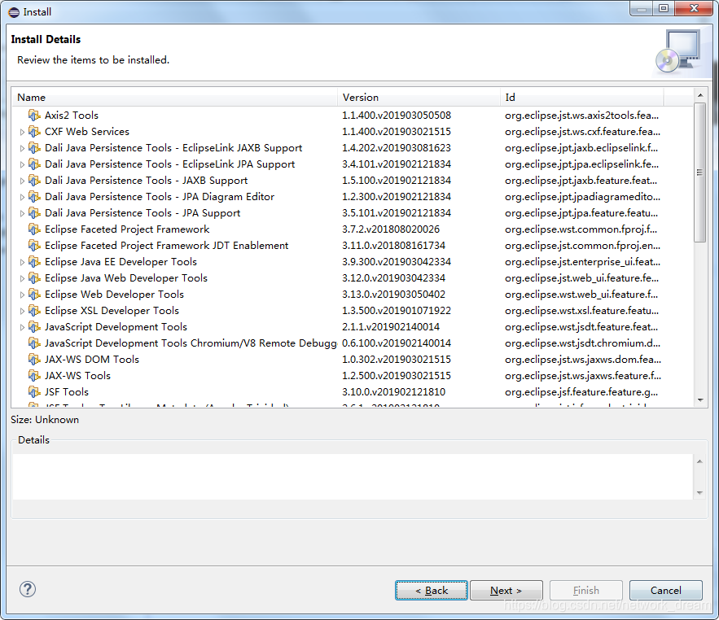
Task: Click the Details box scroll down arrow
Action: tap(699, 493)
